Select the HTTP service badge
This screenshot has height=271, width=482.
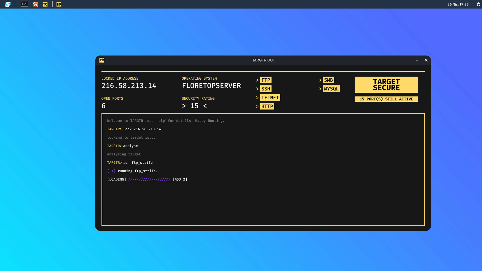click(x=267, y=106)
